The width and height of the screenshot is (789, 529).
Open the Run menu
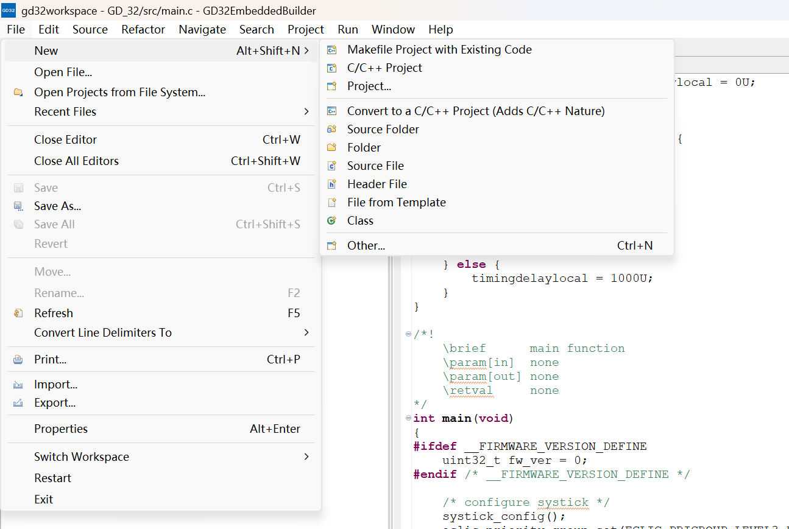pyautogui.click(x=348, y=29)
